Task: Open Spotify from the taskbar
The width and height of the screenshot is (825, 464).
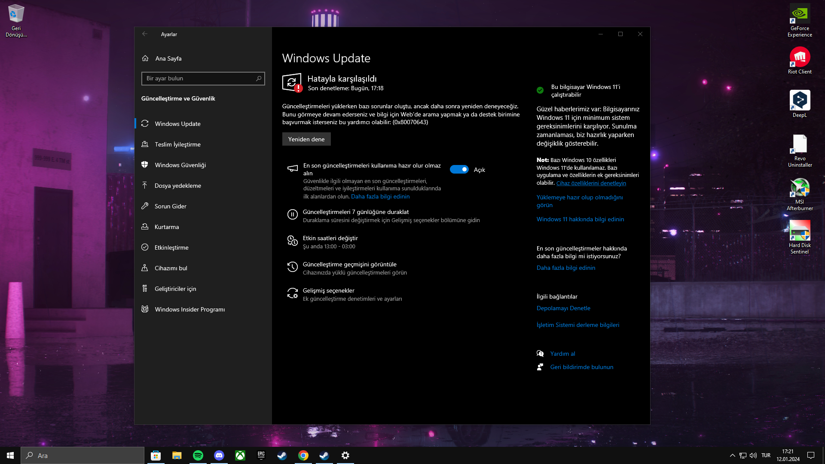Action: point(198,455)
